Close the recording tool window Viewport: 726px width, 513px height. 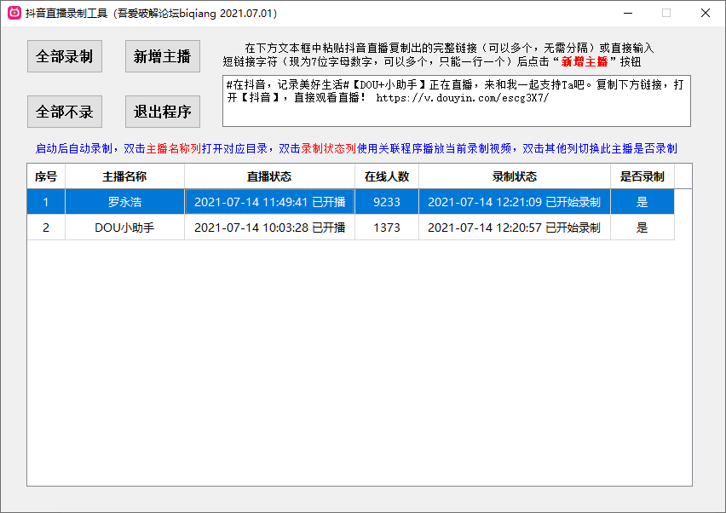click(x=706, y=13)
